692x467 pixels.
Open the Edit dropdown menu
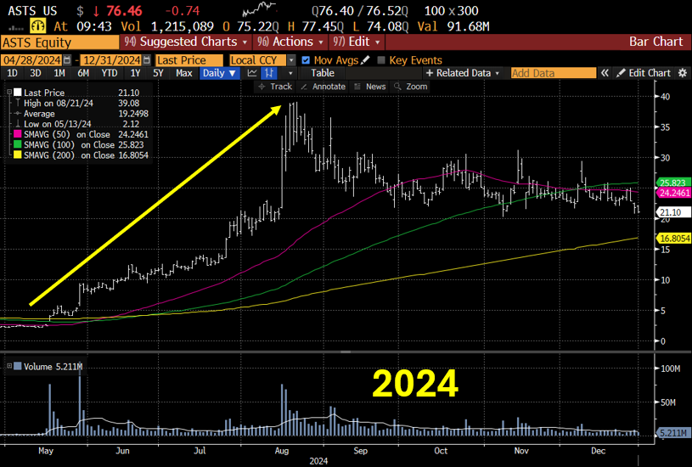[357, 42]
